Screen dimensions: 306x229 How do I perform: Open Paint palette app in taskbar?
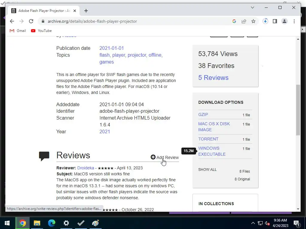pos(95,223)
